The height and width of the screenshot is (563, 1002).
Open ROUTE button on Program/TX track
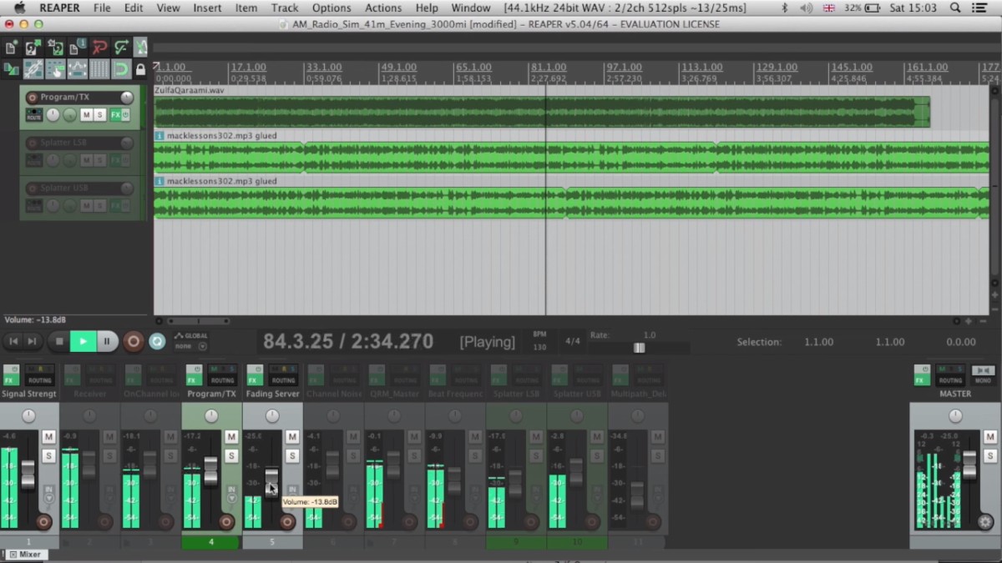click(34, 114)
